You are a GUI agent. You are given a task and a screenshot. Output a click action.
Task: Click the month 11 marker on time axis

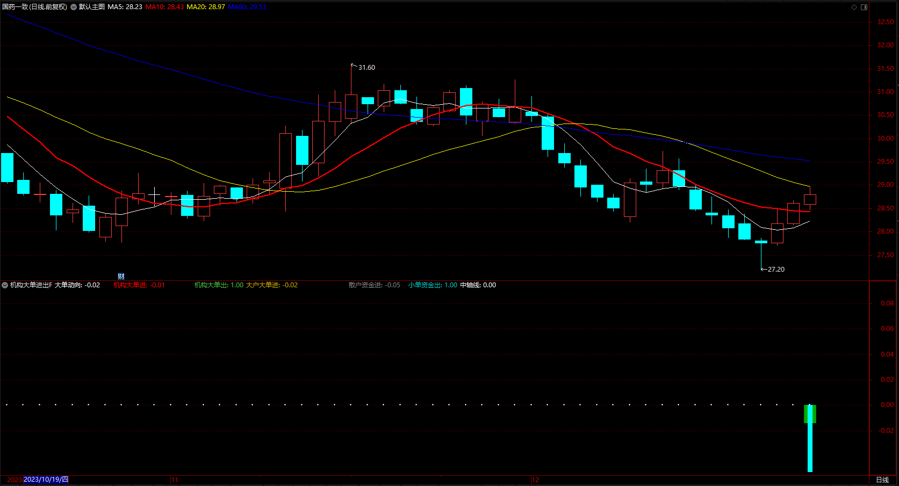pos(175,480)
